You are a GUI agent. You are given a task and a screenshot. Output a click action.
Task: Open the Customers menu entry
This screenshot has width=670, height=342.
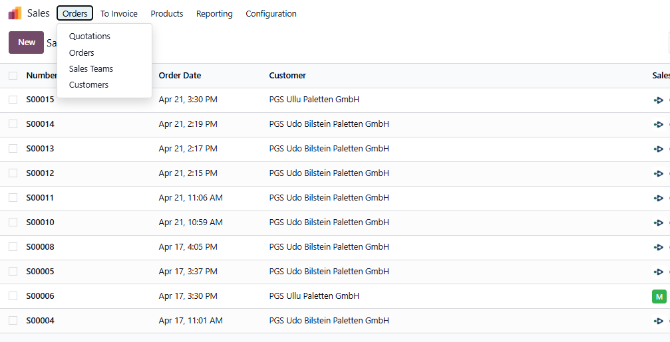[88, 85]
